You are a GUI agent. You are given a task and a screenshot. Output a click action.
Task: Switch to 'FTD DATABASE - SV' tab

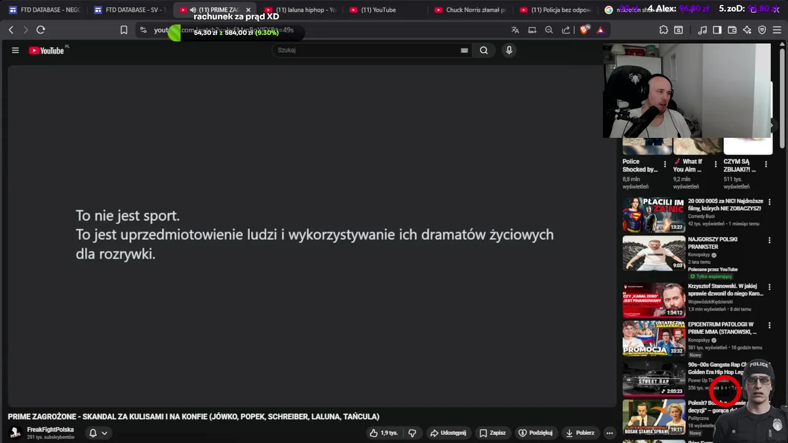coord(129,10)
